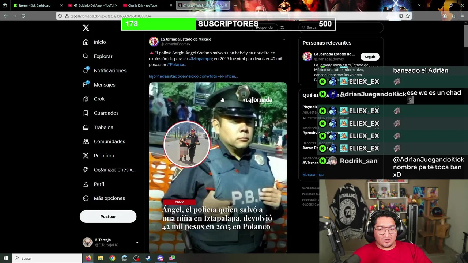The image size is (468, 263).
Task: Click the La Jornada Estado de México name in Personas relevantes
Action: click(334, 54)
